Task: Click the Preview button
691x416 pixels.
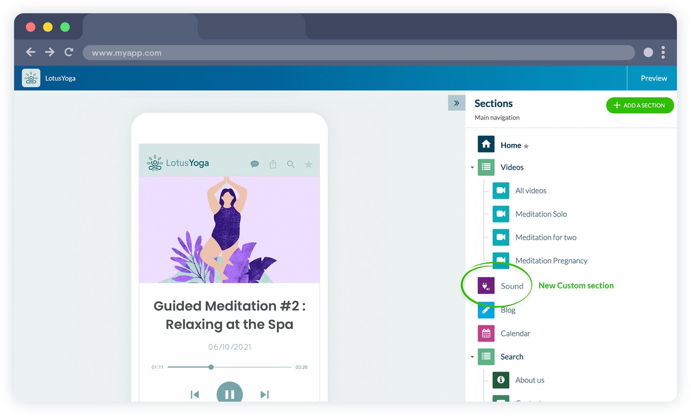Action: click(x=654, y=78)
